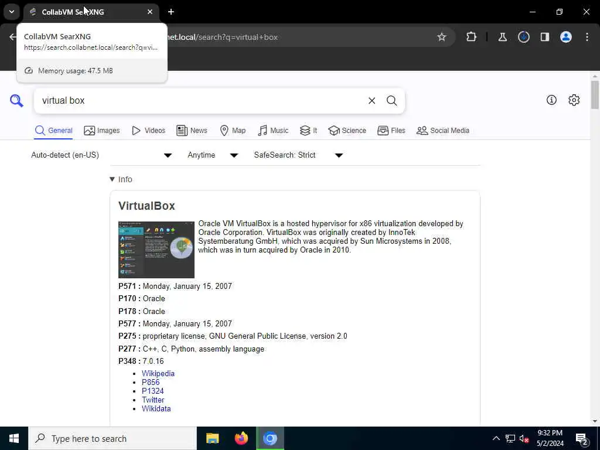Open network status tray icon
This screenshot has width=600, height=450.
510,438
